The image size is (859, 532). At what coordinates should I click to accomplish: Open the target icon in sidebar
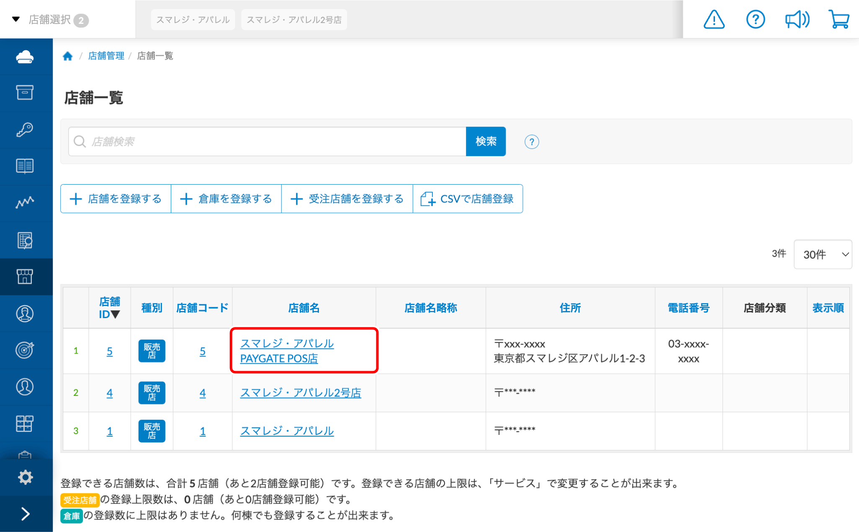click(x=25, y=350)
